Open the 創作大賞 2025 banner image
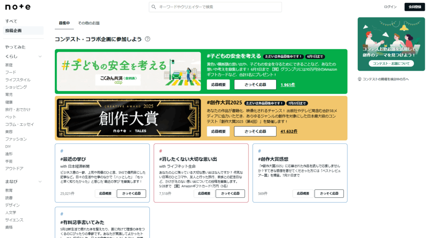The height and width of the screenshot is (238, 429). pyautogui.click(x=129, y=118)
